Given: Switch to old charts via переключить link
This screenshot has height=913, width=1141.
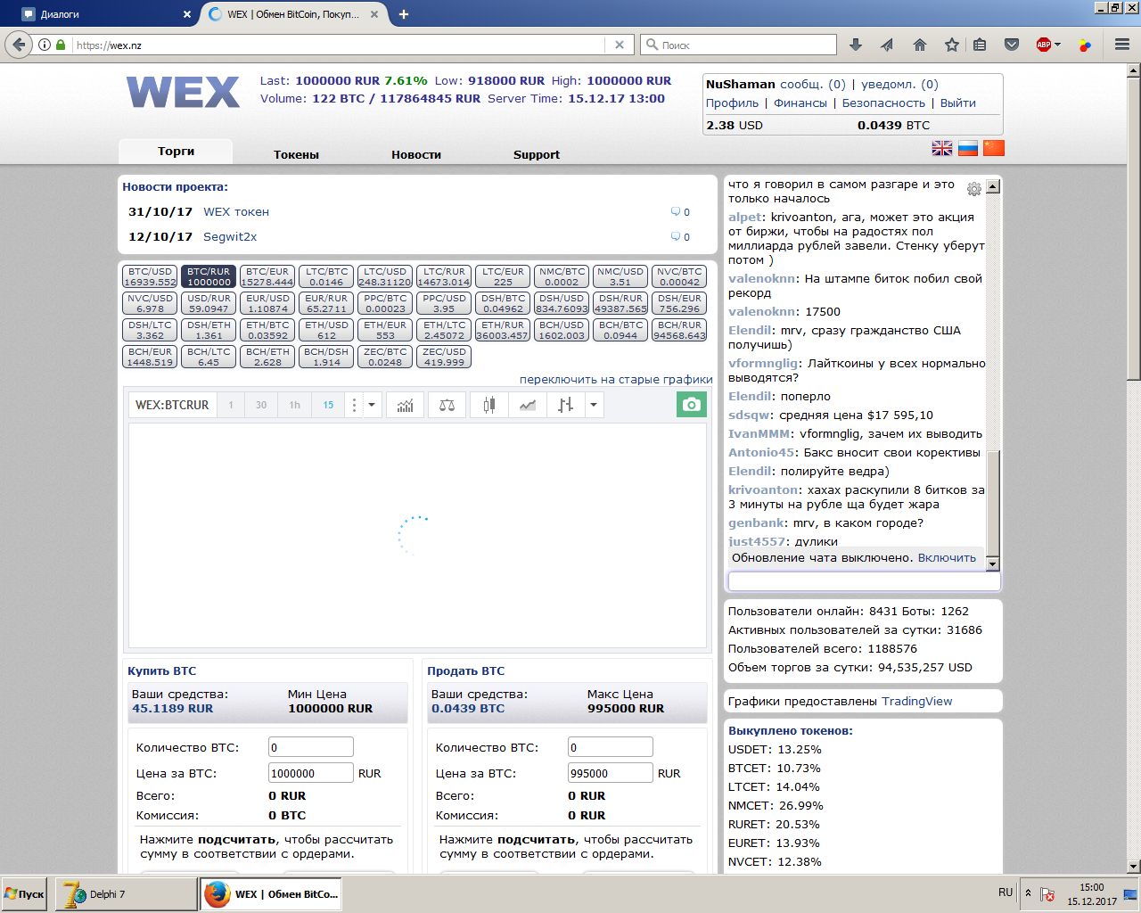Looking at the screenshot, I should click(x=616, y=380).
